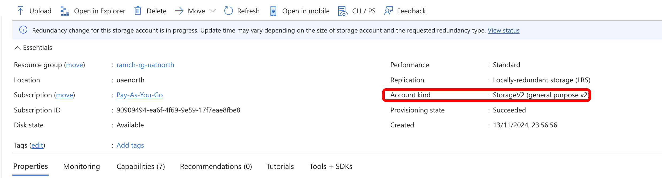Switch to the Monitoring tab
The height and width of the screenshot is (178, 662).
tap(82, 167)
